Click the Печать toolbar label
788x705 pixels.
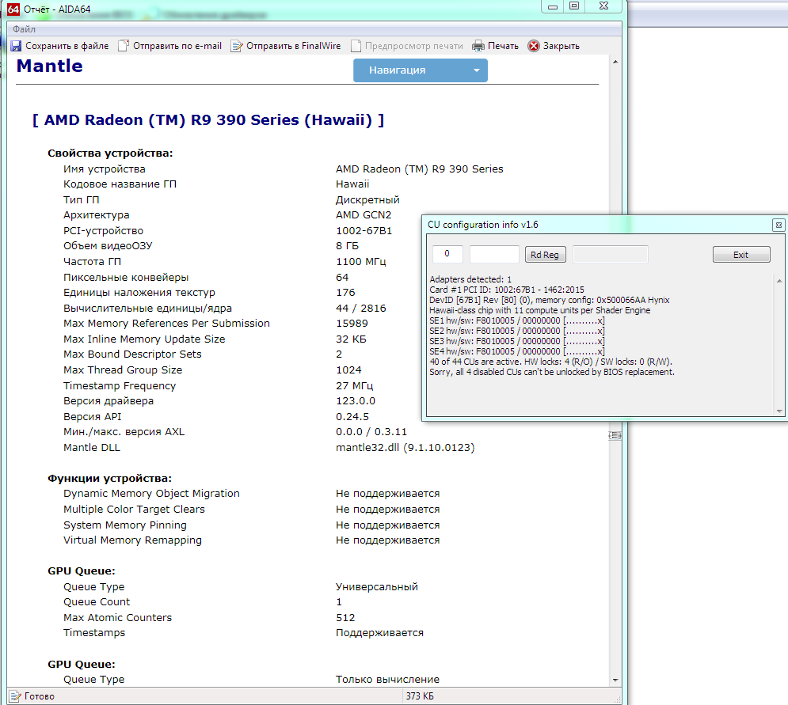(503, 46)
